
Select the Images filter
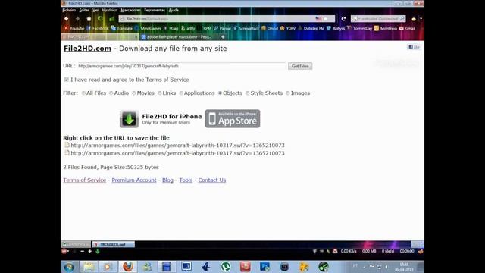tap(288, 93)
